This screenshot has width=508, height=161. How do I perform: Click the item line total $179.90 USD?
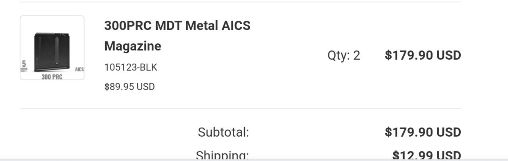[423, 55]
